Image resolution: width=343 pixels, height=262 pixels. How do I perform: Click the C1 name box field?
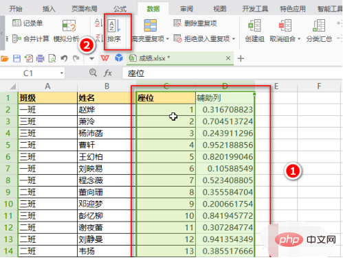coord(32,73)
